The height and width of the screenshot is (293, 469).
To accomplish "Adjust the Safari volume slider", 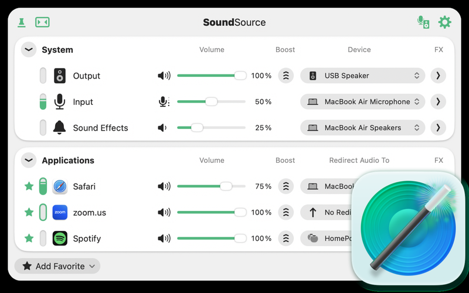I will [212, 186].
